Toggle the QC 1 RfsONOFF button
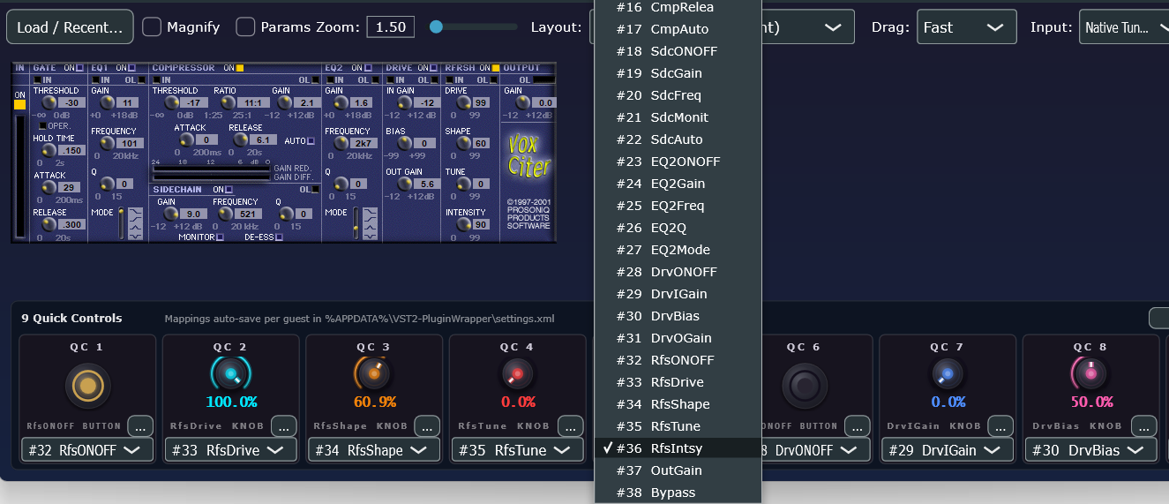Screen dimensions: 1169x504 (x=86, y=387)
